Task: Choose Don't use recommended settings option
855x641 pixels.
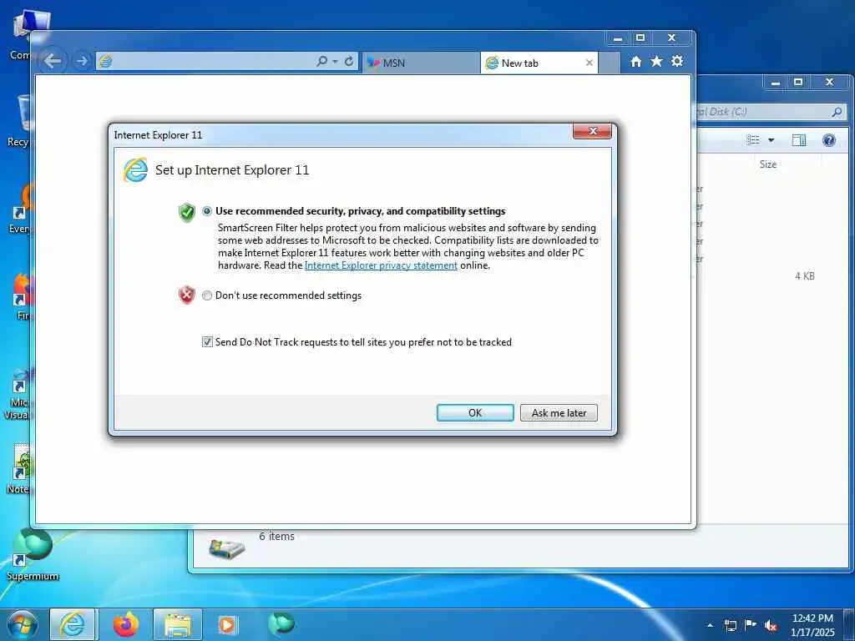Action: (207, 295)
